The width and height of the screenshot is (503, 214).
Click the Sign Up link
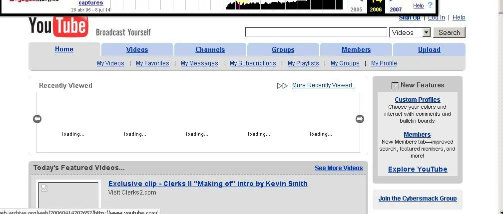tap(410, 17)
